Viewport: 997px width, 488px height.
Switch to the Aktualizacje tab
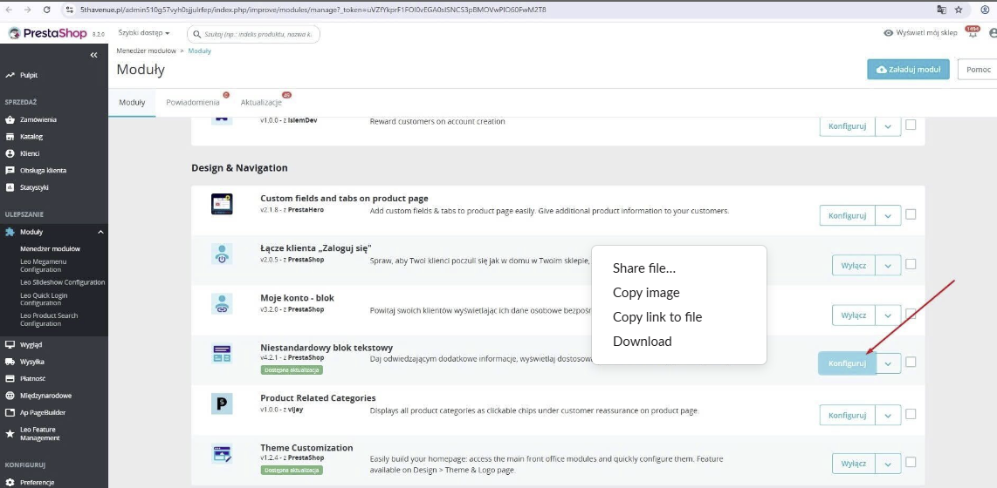tap(261, 102)
